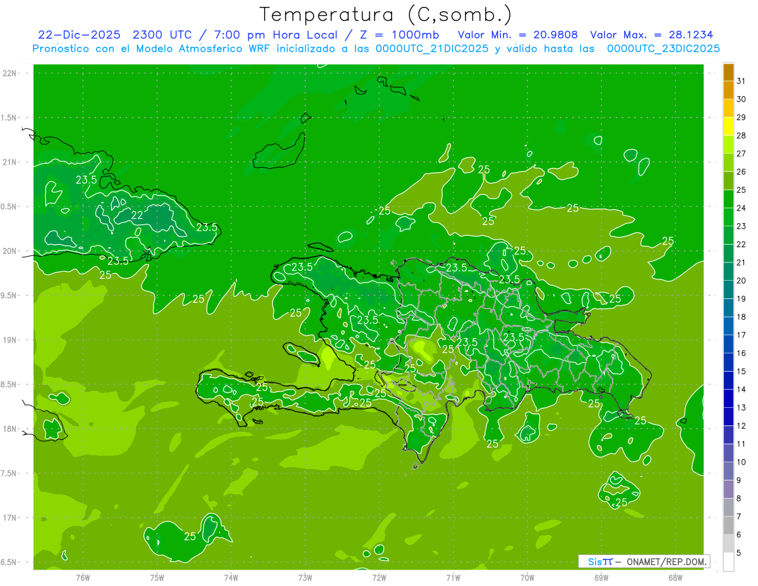Screen dimensions: 758x586
Task: Click the "18N" latitude axis label
Action: pyautogui.click(x=9, y=429)
